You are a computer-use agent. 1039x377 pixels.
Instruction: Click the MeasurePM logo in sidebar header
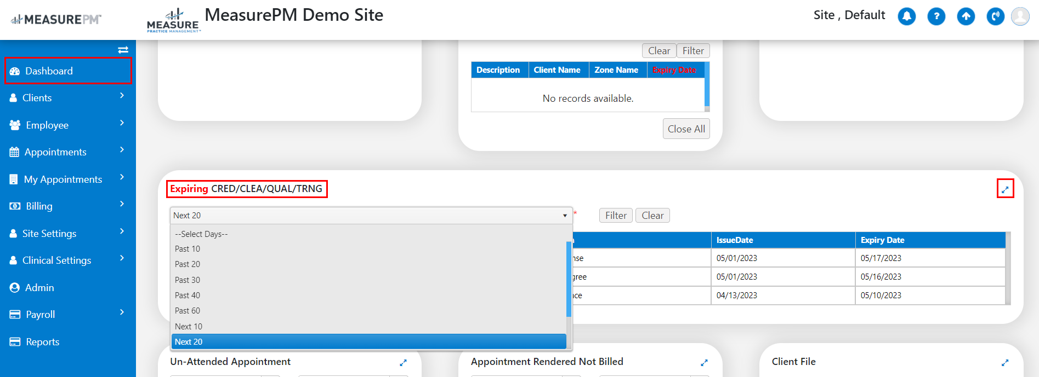(x=56, y=20)
